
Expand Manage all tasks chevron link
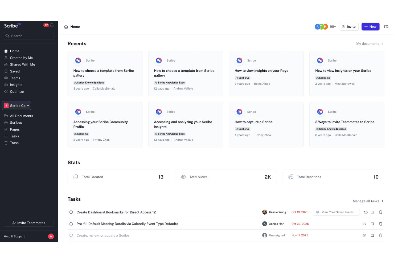[368, 201]
